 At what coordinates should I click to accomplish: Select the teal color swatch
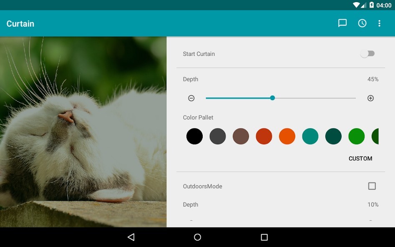coord(310,136)
